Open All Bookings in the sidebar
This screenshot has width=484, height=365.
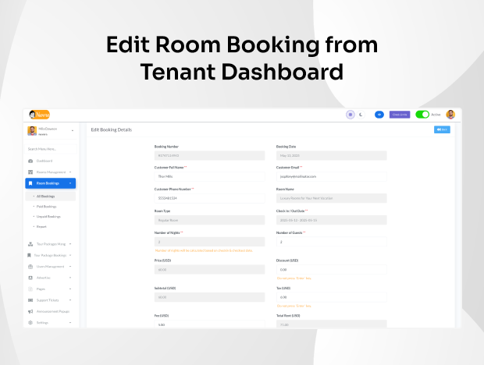(x=50, y=197)
